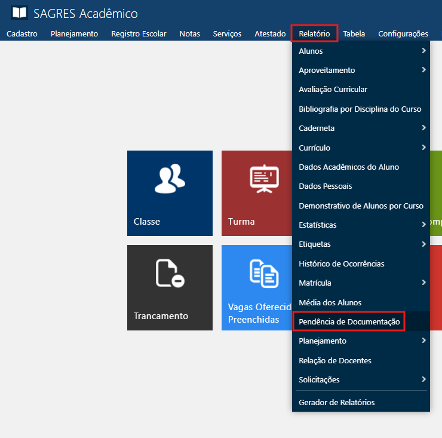This screenshot has width=442, height=438.
Task: Open the Trancamento document tile
Action: pyautogui.click(x=170, y=287)
